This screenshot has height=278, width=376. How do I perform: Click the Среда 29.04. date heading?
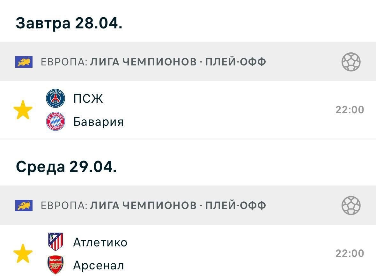point(66,167)
